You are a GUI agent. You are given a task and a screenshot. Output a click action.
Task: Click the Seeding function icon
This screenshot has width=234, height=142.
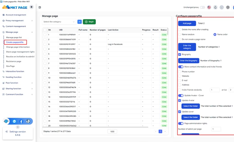click(3, 77)
